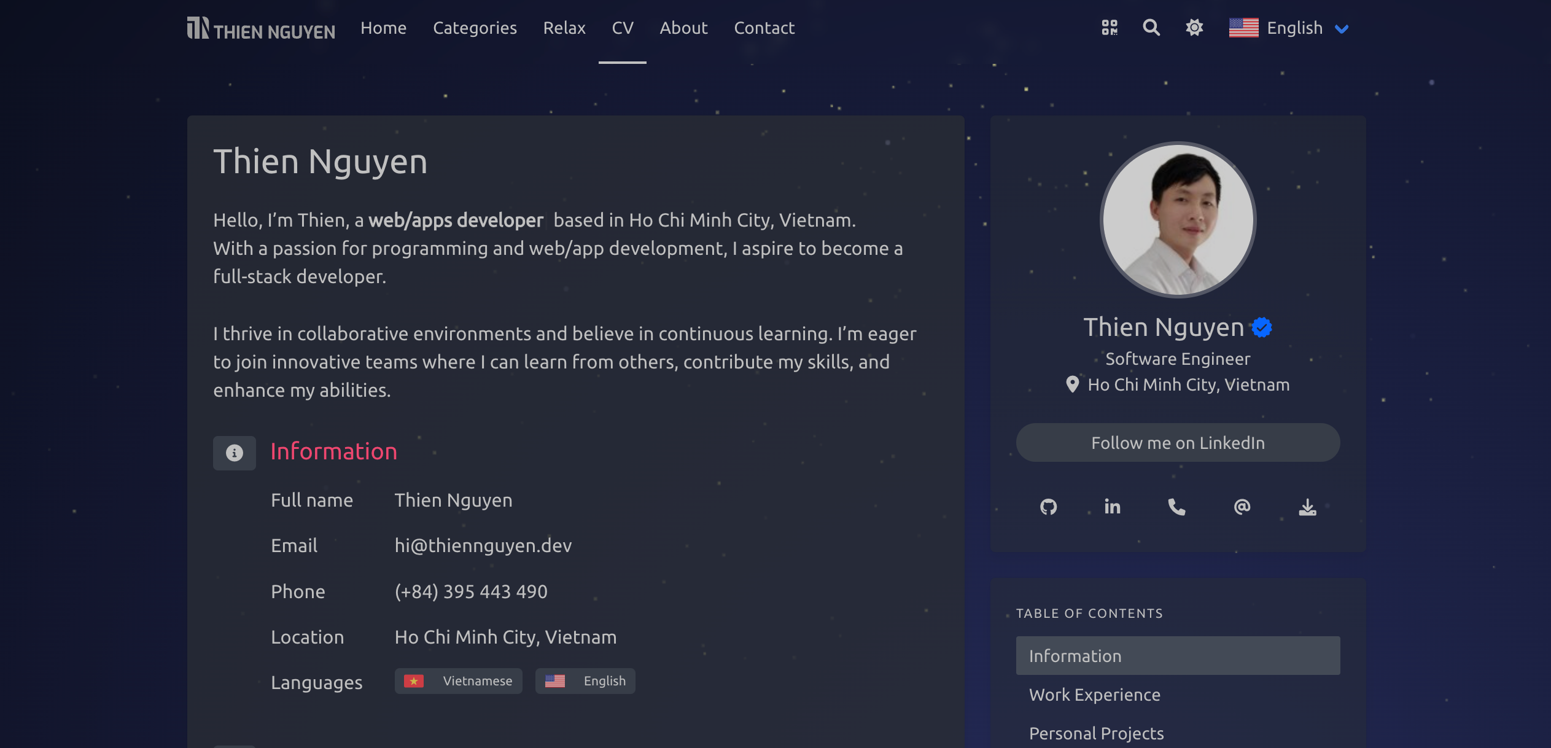
Task: Jump to Work Experience in contents
Action: (x=1095, y=695)
